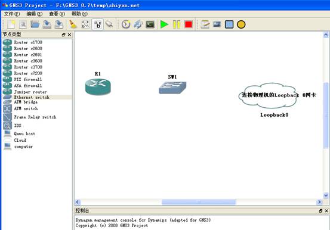Click the broom Clear topology icon

click(x=73, y=24)
